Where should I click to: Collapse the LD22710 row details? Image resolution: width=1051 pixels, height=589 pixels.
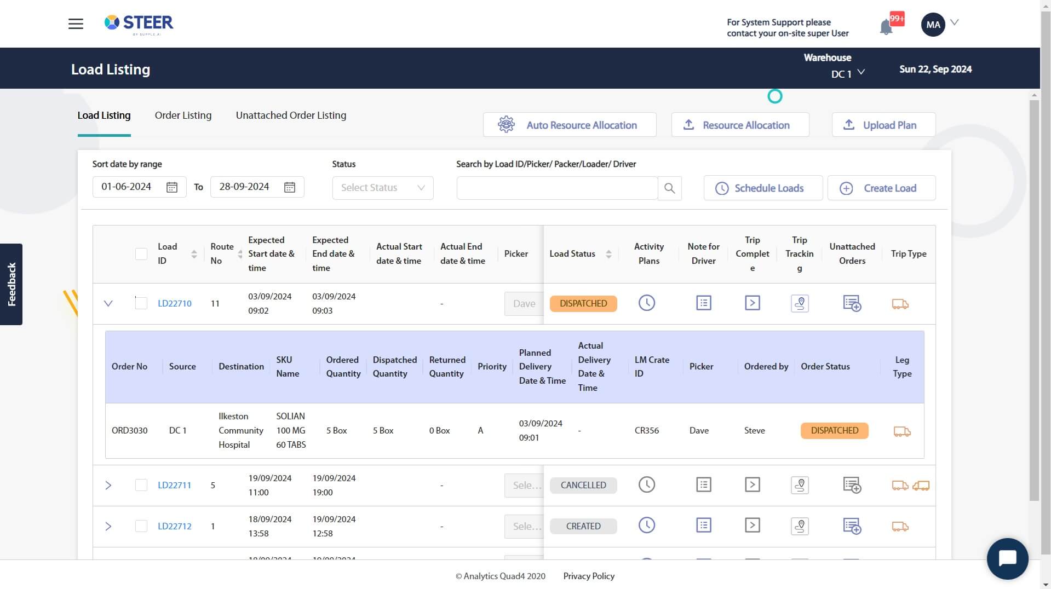click(x=108, y=303)
